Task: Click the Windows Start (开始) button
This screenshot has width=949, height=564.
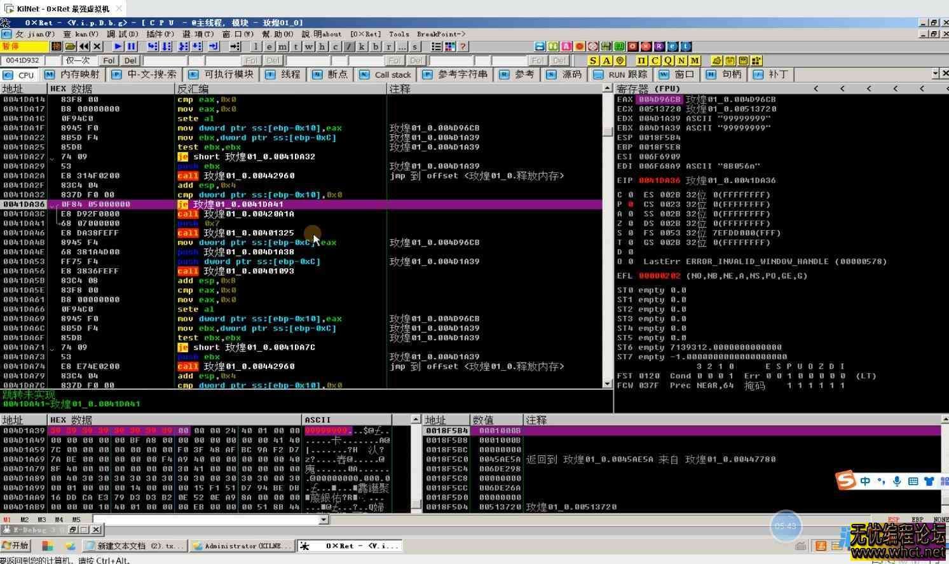Action: pyautogui.click(x=15, y=546)
